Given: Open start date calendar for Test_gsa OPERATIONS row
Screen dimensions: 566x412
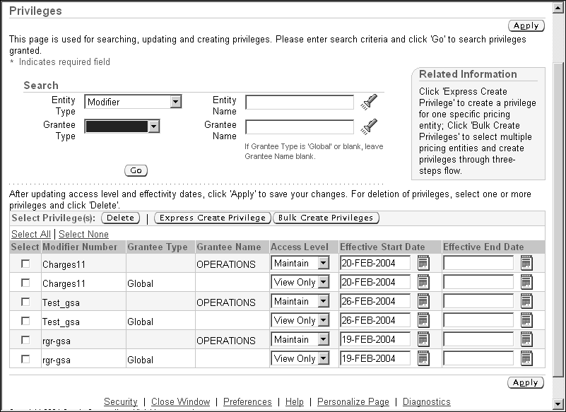Looking at the screenshot, I should [x=423, y=301].
